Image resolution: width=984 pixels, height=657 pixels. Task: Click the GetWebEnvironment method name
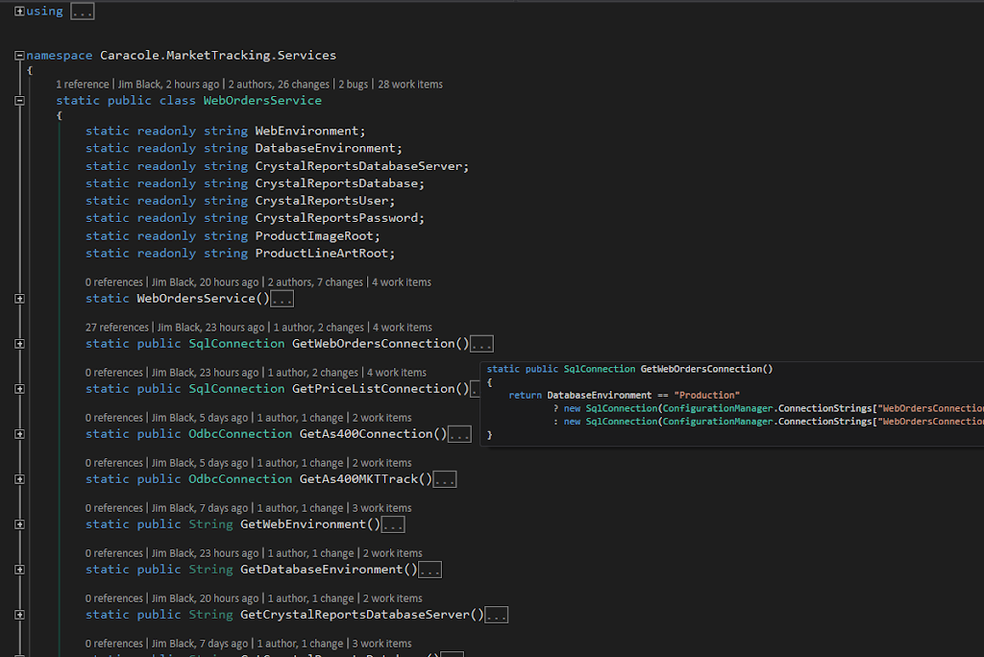tap(303, 524)
